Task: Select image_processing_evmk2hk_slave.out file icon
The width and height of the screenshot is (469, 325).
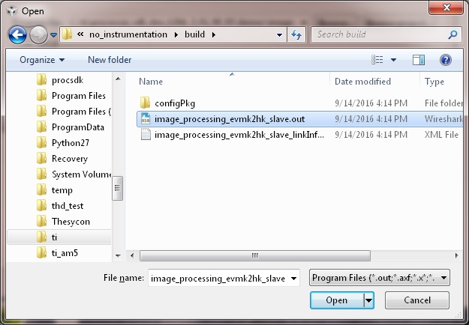Action: point(146,118)
